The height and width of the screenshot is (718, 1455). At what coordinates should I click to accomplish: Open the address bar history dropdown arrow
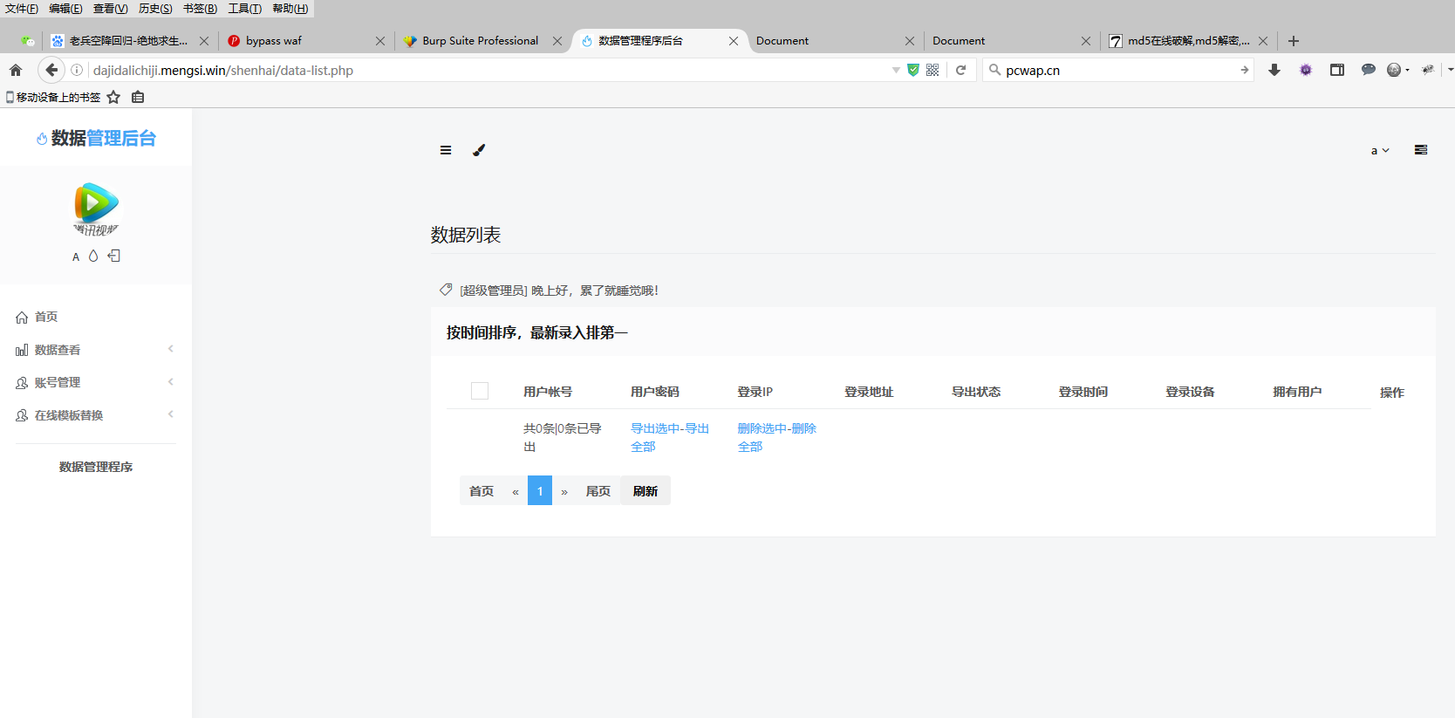click(x=896, y=70)
